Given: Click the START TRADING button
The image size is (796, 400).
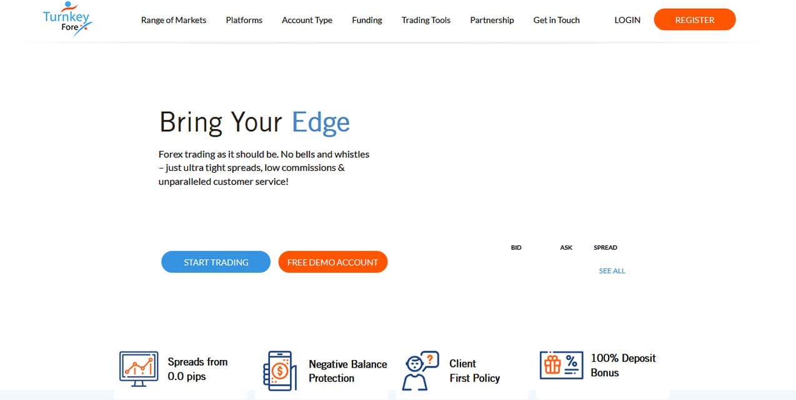Looking at the screenshot, I should coord(216,262).
